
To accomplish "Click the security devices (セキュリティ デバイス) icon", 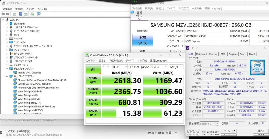I will pos(11,54).
